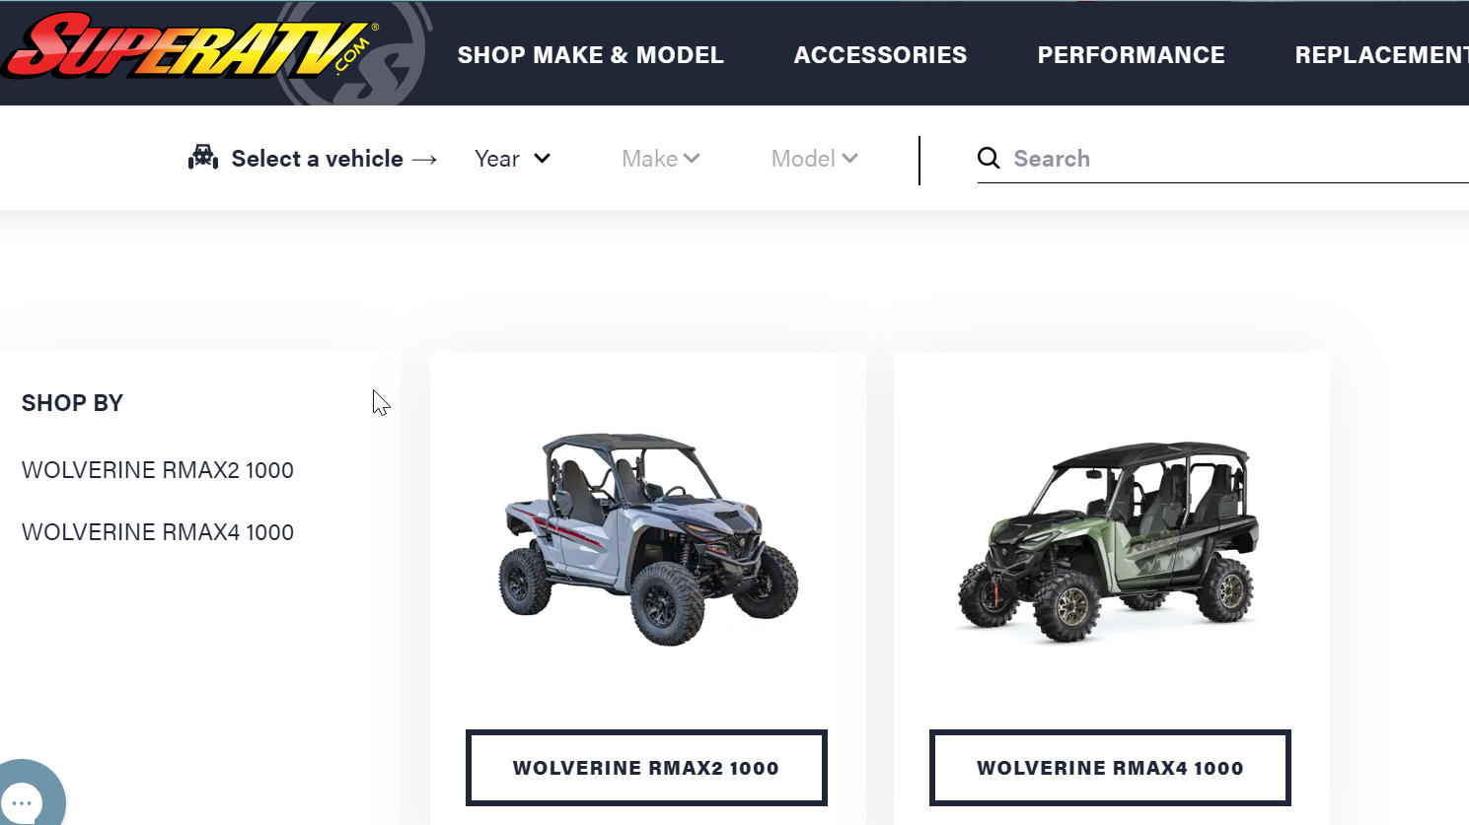Click the search magnifier icon
The height and width of the screenshot is (825, 1469).
click(x=989, y=158)
